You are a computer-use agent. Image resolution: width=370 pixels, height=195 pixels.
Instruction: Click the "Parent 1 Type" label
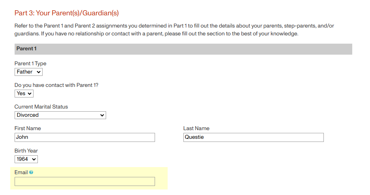(x=30, y=63)
